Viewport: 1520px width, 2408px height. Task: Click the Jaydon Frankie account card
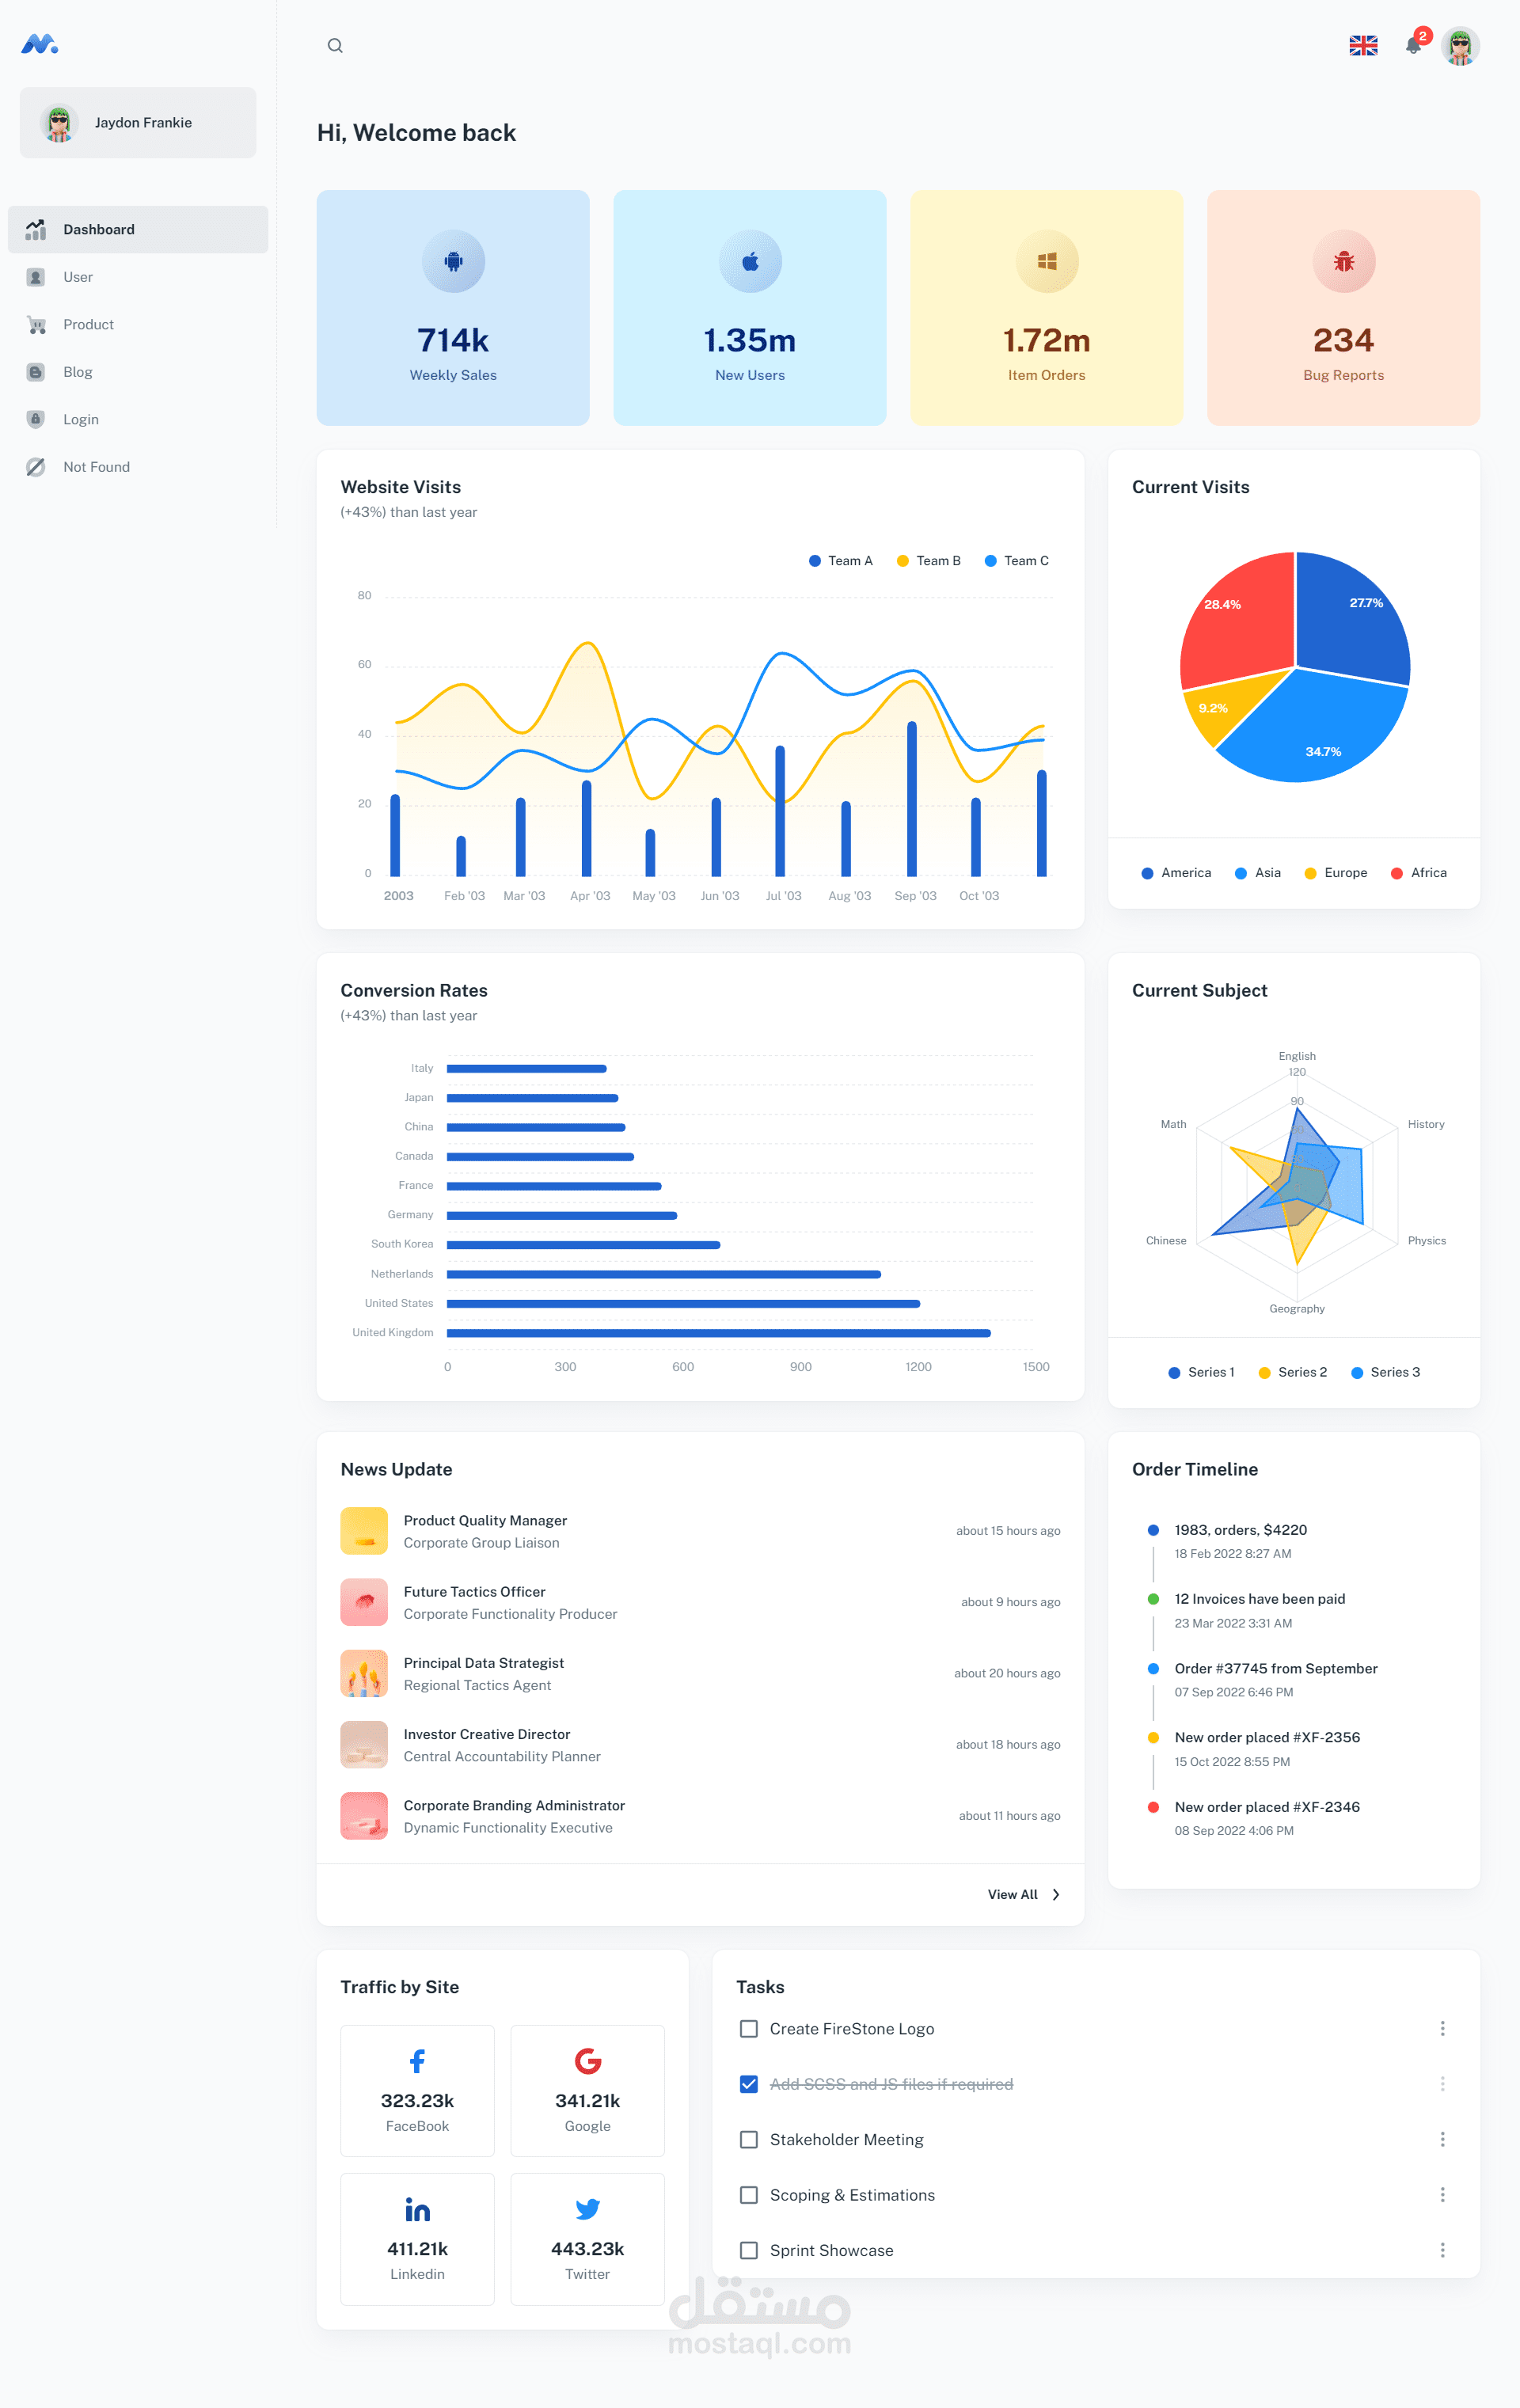[x=138, y=123]
